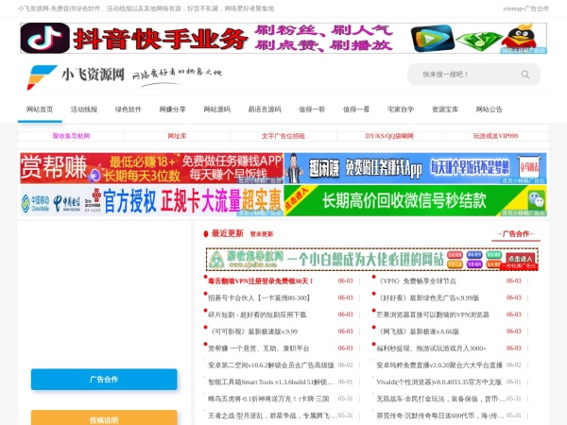Image resolution: width=567 pixels, height=425 pixels.
Task: Open article 福利秒提现、拖游试玩游戏月入3000+
Action: (x=431, y=348)
